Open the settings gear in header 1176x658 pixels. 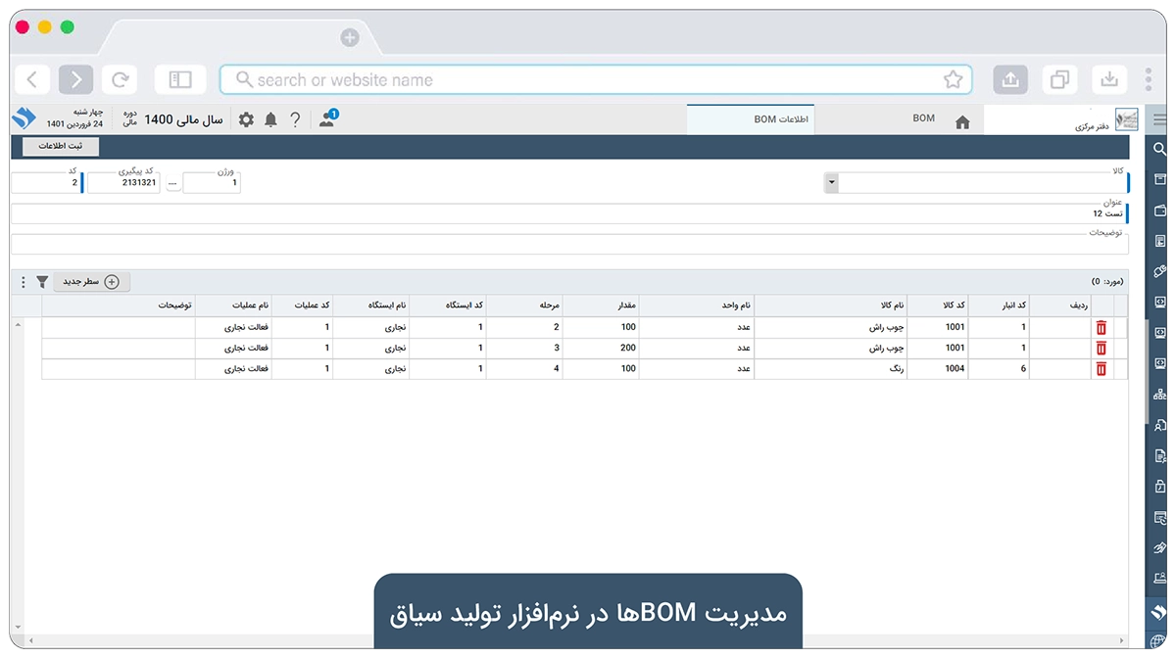pyautogui.click(x=246, y=119)
